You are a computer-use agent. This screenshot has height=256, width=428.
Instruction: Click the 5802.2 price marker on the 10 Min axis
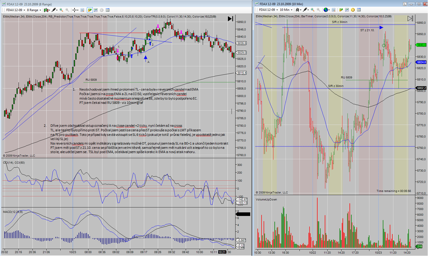coord(421,88)
